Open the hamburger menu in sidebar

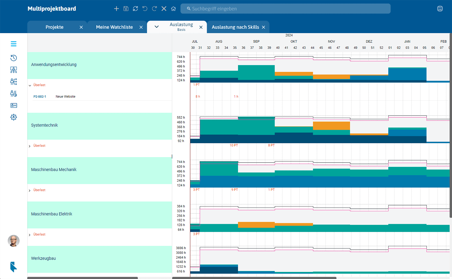(14, 44)
